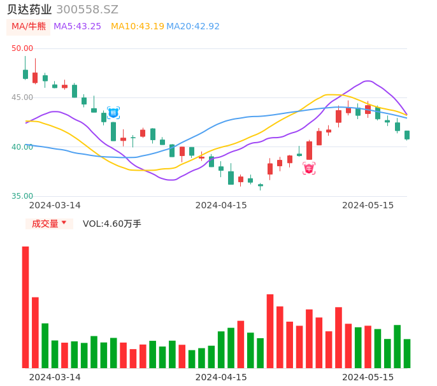Image resolution: width=437 pixels, height=386 pixels.
Task: Open the 成交量 indicator dropdown
Action: point(49,224)
